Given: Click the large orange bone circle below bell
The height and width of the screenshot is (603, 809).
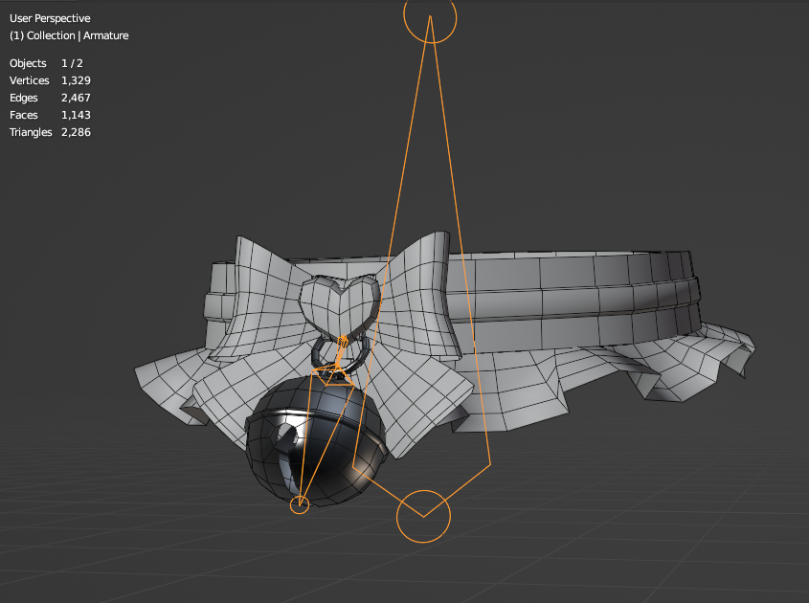Looking at the screenshot, I should tap(423, 516).
